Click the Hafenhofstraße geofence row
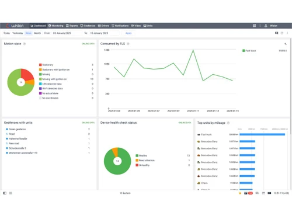Screen dimensions: 292x219 click(48, 138)
